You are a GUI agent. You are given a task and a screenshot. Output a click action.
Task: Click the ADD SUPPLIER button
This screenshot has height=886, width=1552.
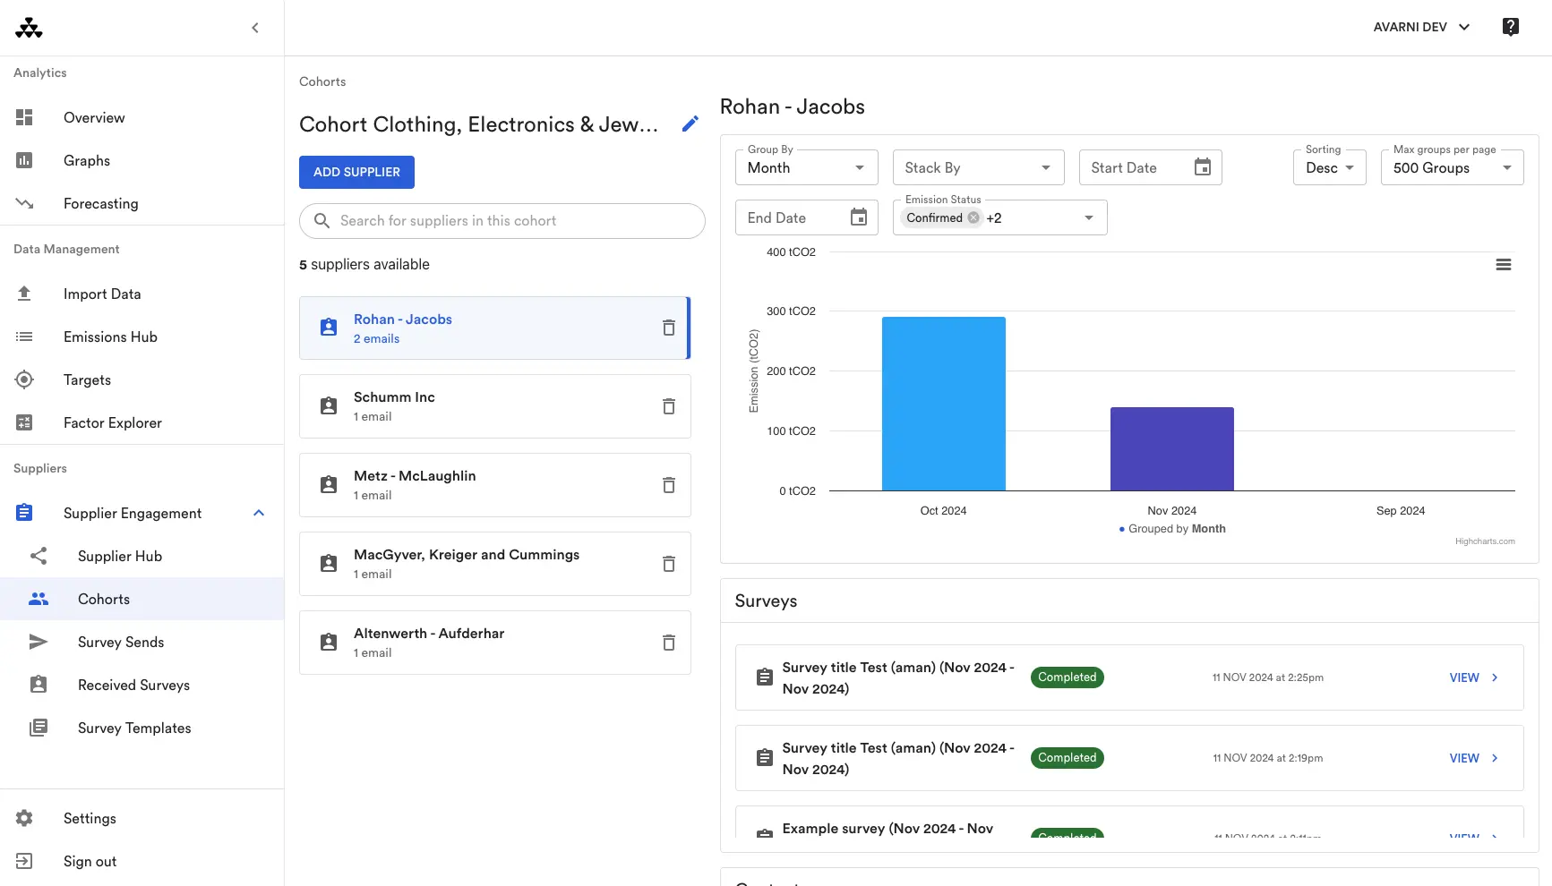pos(356,172)
